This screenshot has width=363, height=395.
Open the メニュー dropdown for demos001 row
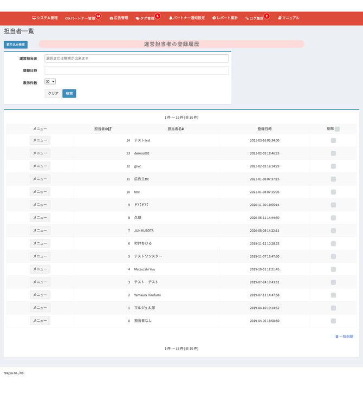pyautogui.click(x=40, y=153)
